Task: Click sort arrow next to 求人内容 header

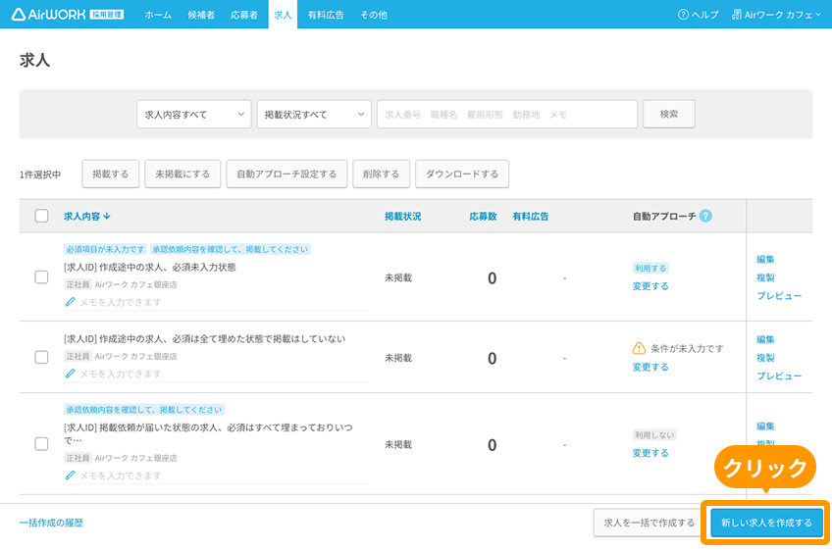Action: (107, 216)
